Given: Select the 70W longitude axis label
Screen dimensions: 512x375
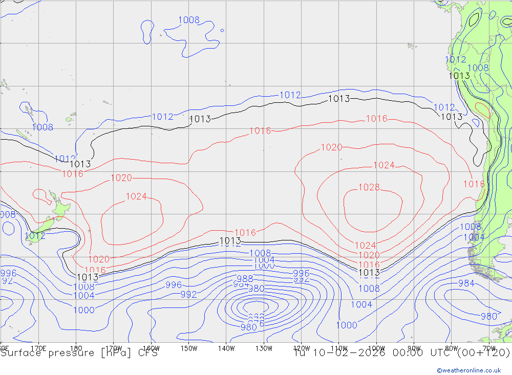Looking at the screenshot, I should tap(489, 348).
